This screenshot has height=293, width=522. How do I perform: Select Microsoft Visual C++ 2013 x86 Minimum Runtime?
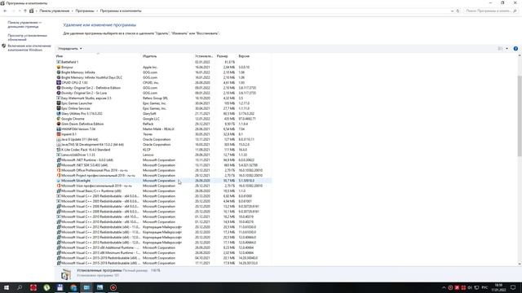(163, 253)
